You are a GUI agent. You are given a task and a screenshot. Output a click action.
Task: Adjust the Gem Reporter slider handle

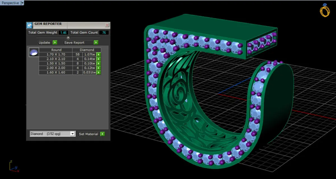pos(68,37)
